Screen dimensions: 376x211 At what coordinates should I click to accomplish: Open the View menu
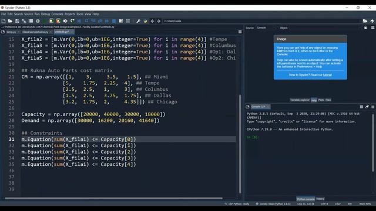point(88,14)
